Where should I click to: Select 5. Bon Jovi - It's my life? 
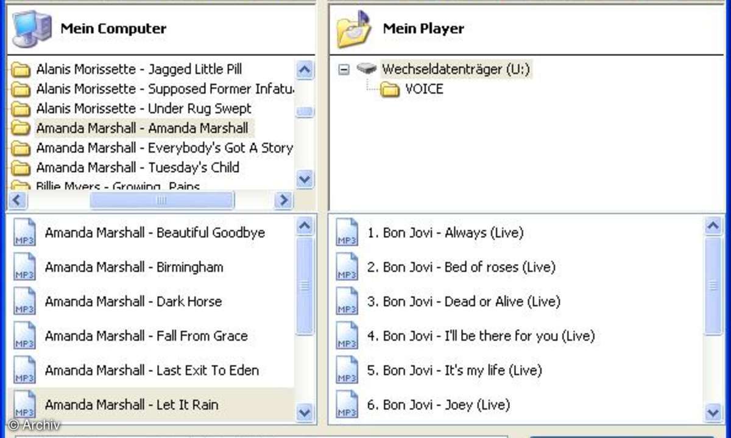(454, 370)
